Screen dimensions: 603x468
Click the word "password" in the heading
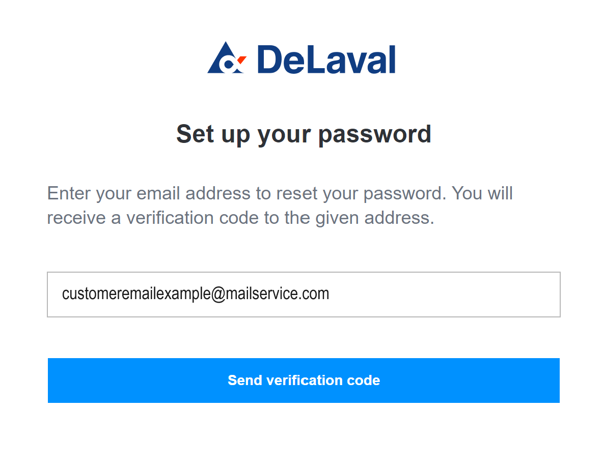pyautogui.click(x=374, y=134)
